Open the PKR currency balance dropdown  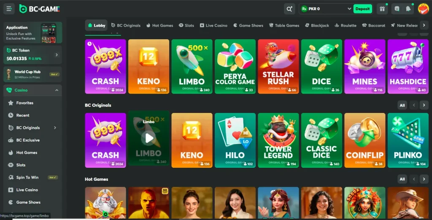[x=326, y=9]
